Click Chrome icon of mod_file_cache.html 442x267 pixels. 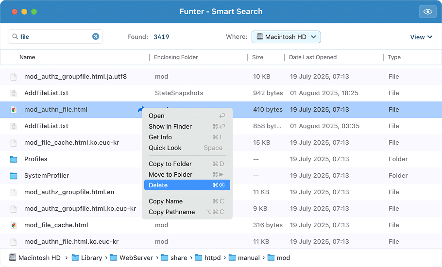(14, 225)
